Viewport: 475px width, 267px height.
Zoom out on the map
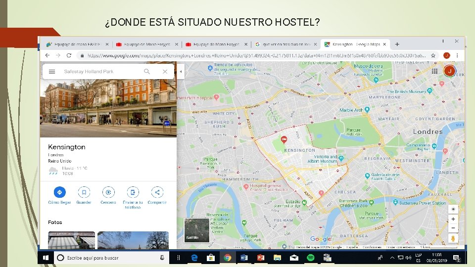tap(453, 228)
